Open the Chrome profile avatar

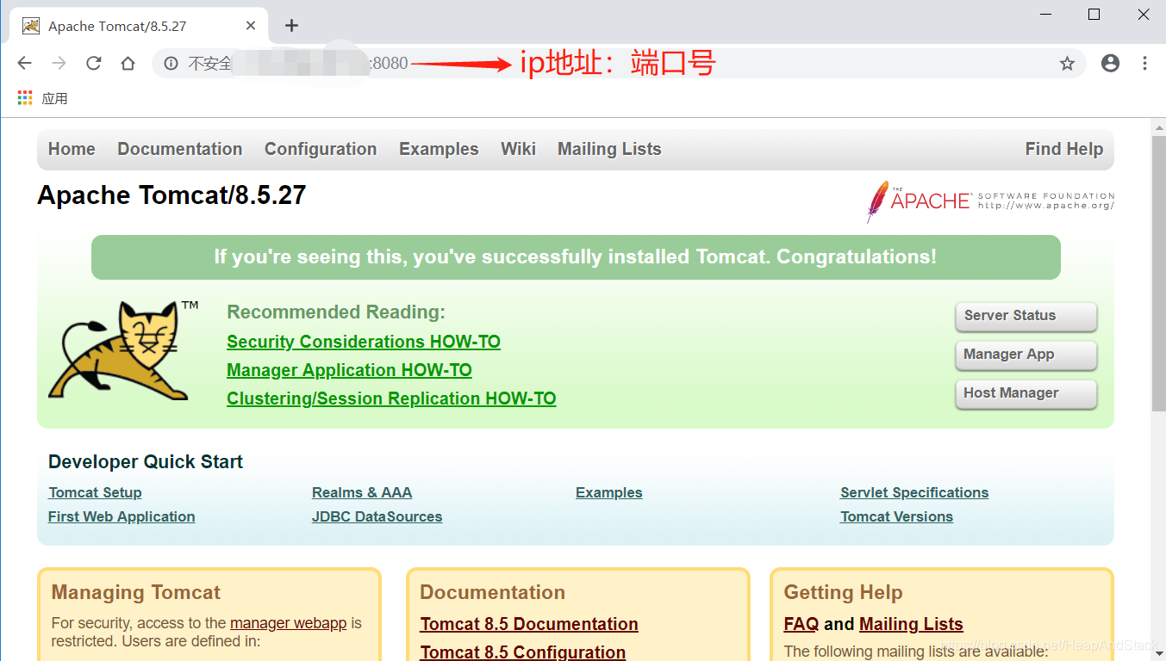[x=1110, y=63]
